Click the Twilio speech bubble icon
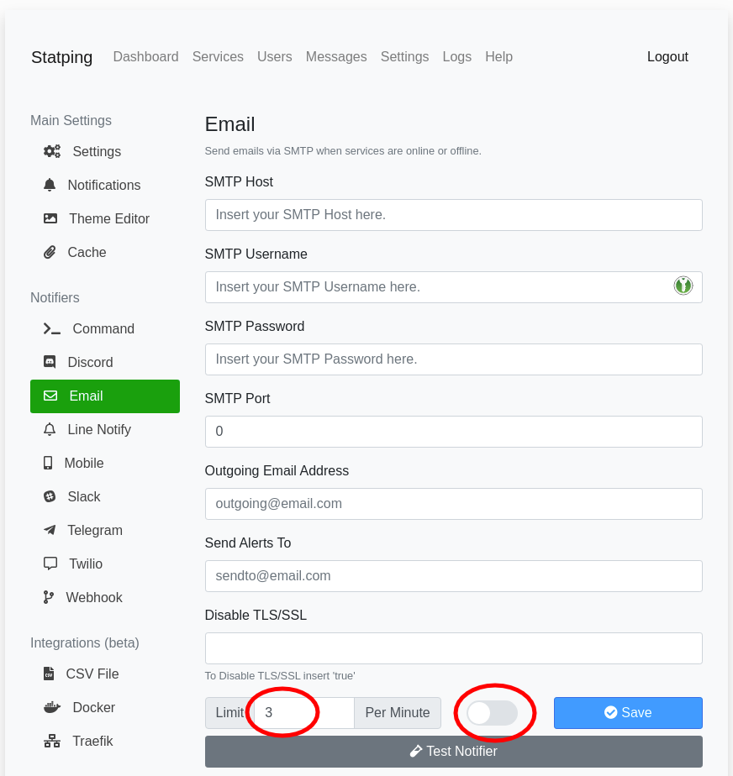Viewport: 733px width, 776px height. (x=50, y=564)
